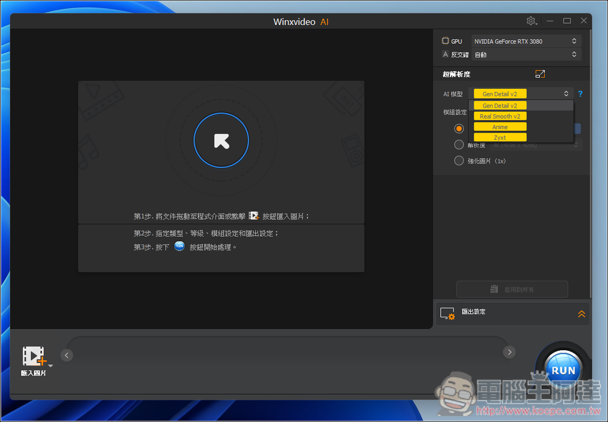
Task: Select Gen Detail v2 from the list
Action: tap(521, 106)
